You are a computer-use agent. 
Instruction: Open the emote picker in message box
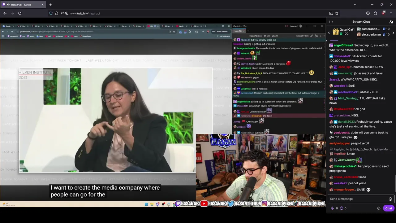coord(390,199)
